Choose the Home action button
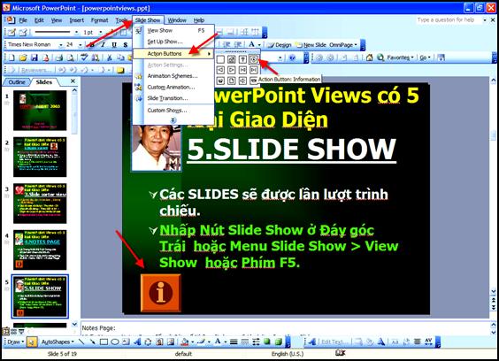The width and height of the screenshot is (499, 361). [x=232, y=59]
